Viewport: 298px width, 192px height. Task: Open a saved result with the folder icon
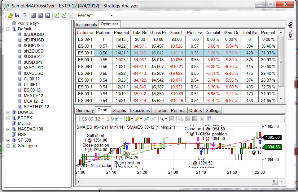tap(10, 15)
